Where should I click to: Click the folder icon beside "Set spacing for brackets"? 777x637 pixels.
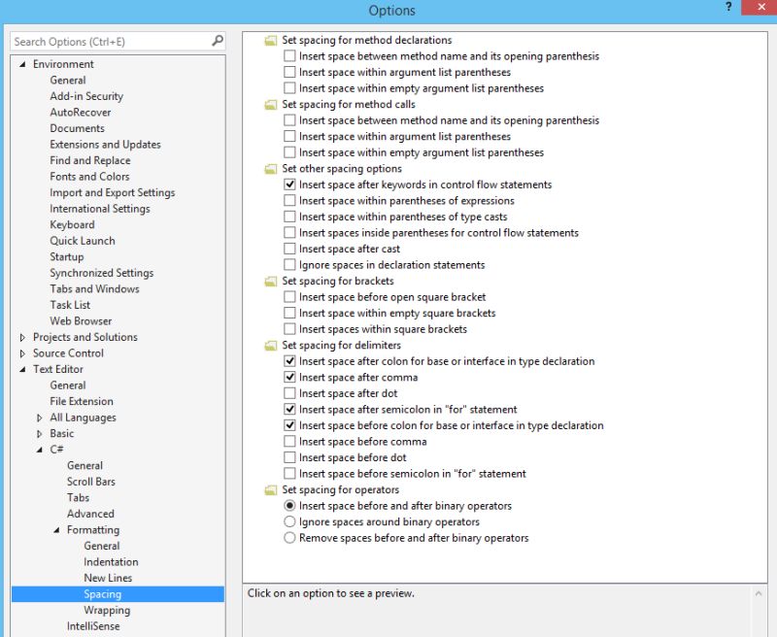tap(270, 281)
